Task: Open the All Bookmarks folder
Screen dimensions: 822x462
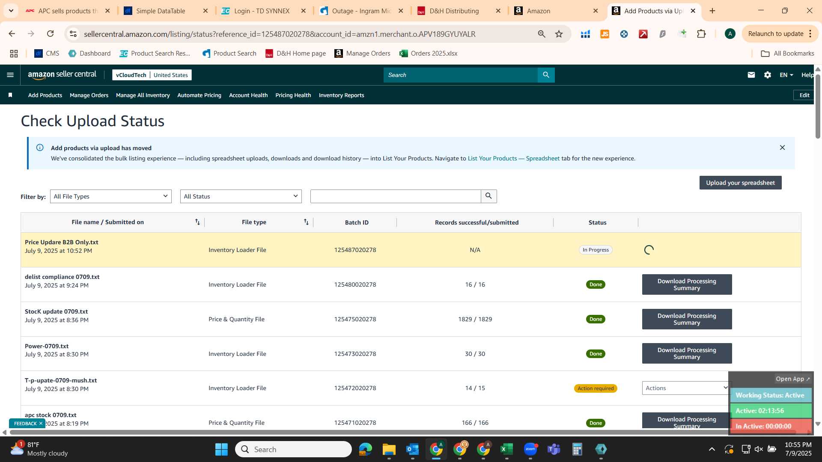Action: tap(787, 53)
